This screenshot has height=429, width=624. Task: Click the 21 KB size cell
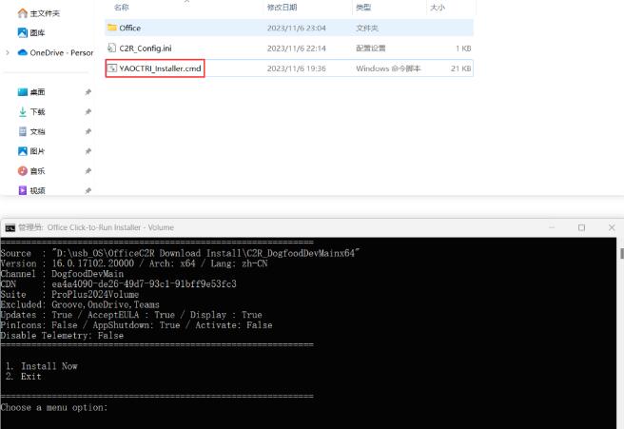[460, 68]
